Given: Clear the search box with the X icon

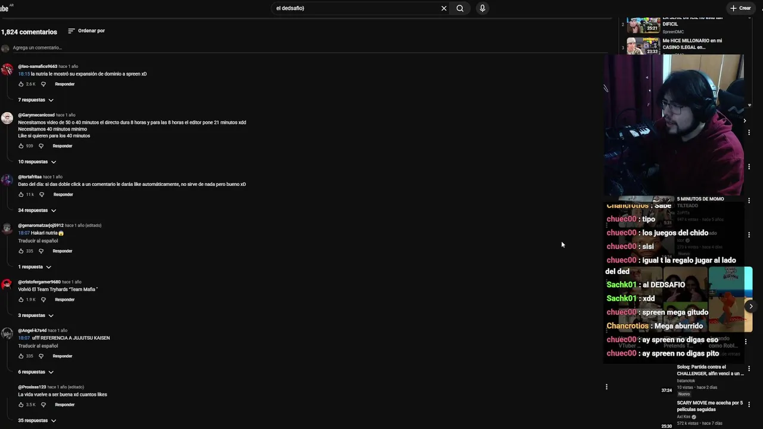Looking at the screenshot, I should tap(443, 8).
